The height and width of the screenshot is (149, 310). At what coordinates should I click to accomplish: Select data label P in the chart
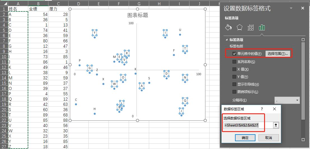pyautogui.click(x=80, y=60)
